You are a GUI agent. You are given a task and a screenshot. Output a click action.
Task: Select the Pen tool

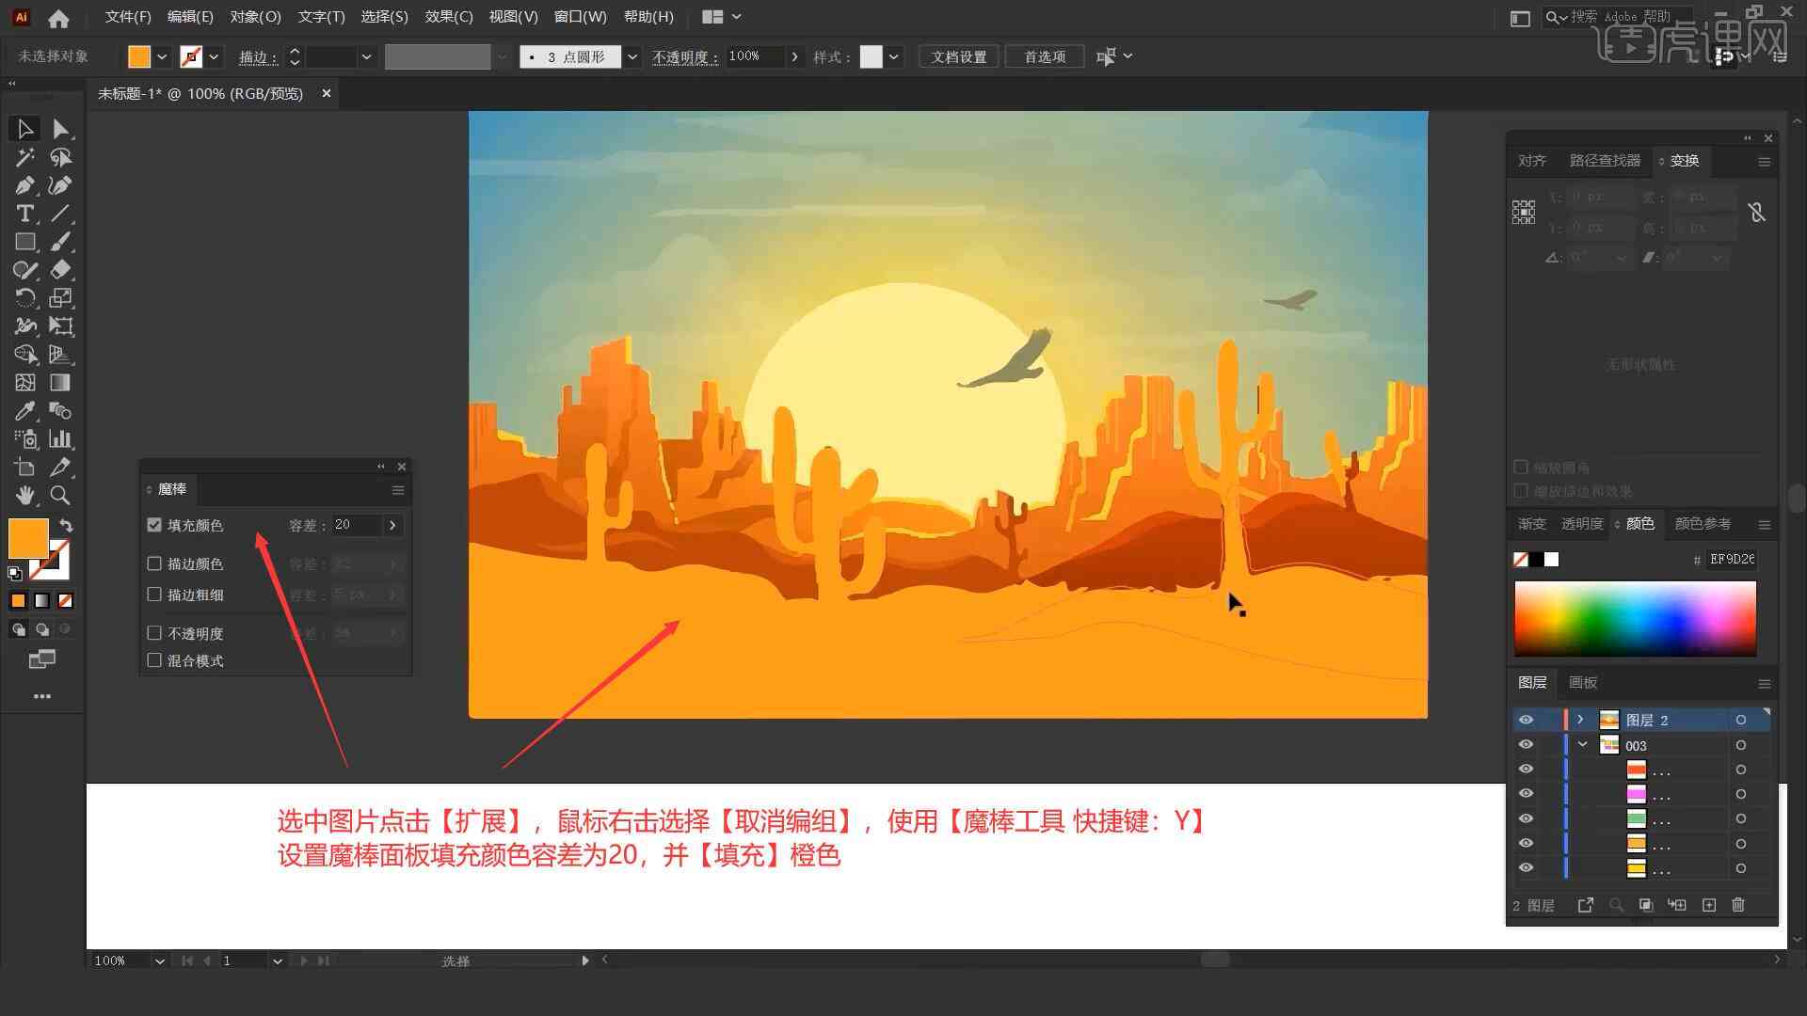[x=23, y=184]
